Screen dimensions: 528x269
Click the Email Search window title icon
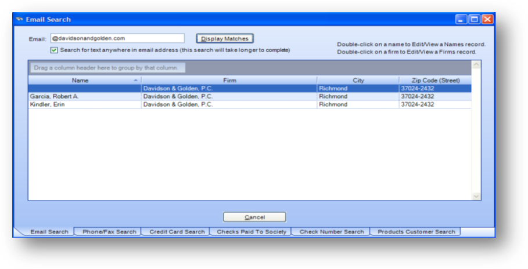click(x=20, y=19)
